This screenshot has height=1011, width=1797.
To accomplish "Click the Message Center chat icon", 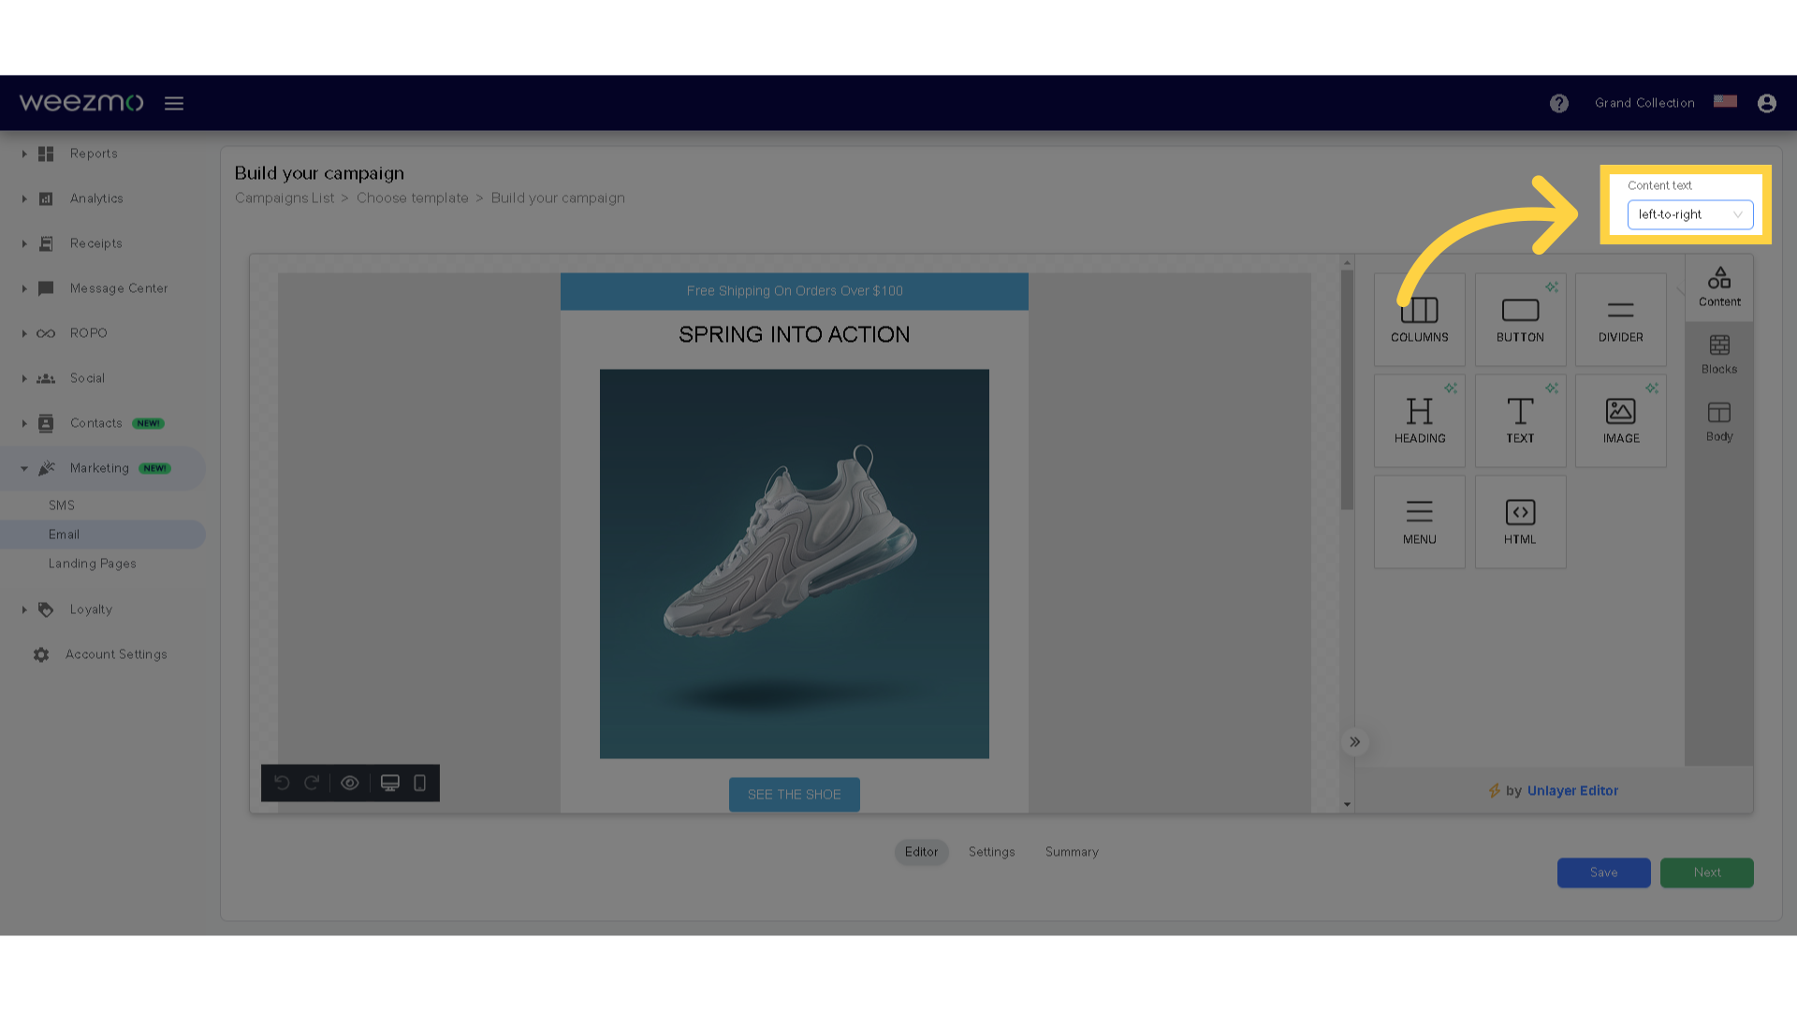I will [x=46, y=288].
